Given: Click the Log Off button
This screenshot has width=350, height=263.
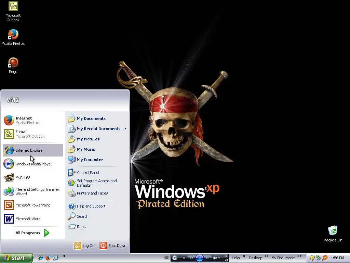Looking at the screenshot, I should [85, 246].
